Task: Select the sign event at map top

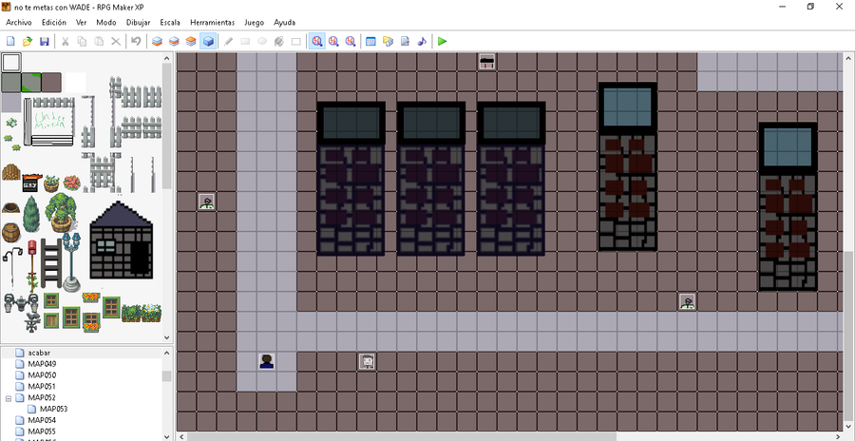Action: coord(487,61)
